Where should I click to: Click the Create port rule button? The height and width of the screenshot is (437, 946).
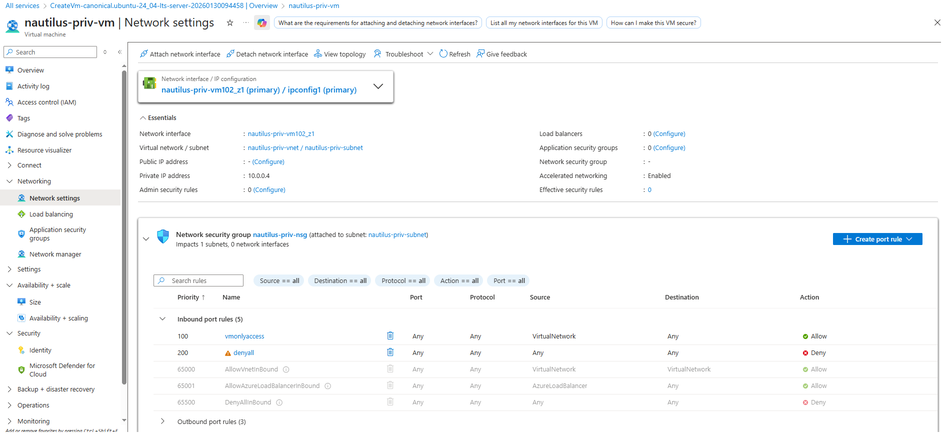pos(877,239)
